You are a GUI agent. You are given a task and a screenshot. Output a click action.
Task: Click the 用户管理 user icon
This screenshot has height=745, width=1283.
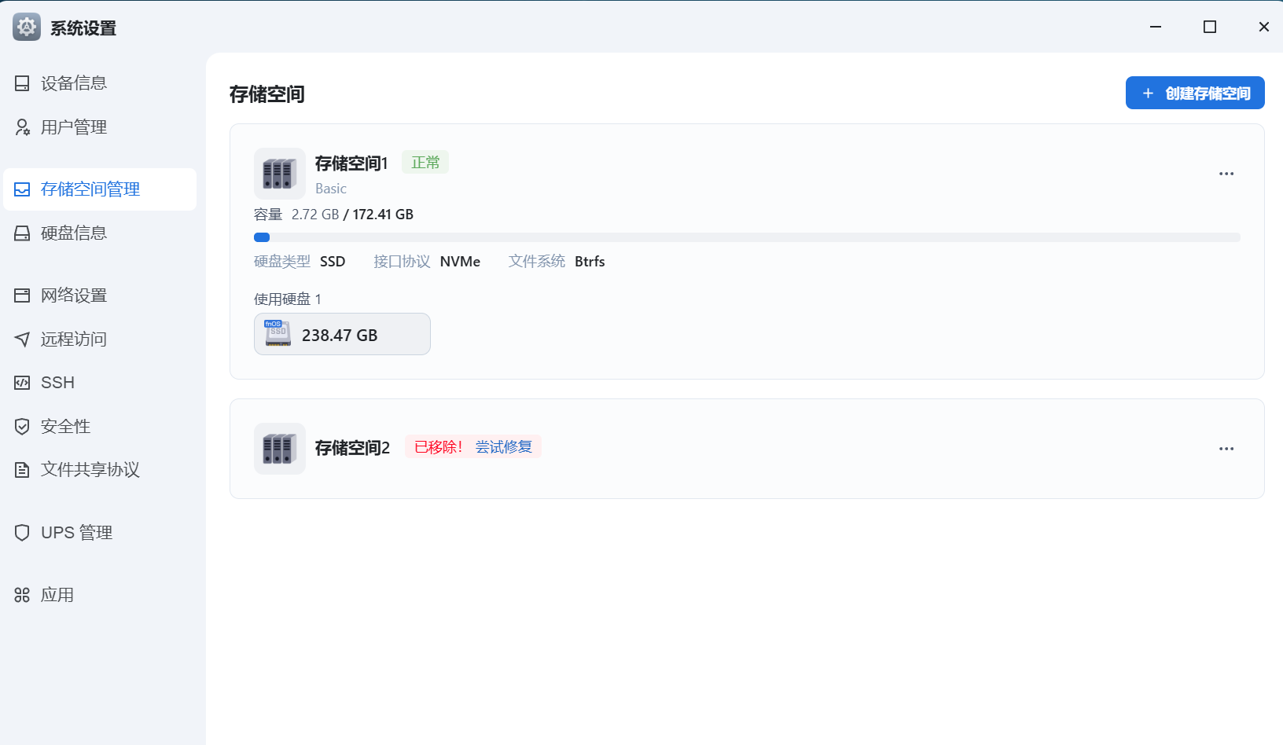coord(22,127)
